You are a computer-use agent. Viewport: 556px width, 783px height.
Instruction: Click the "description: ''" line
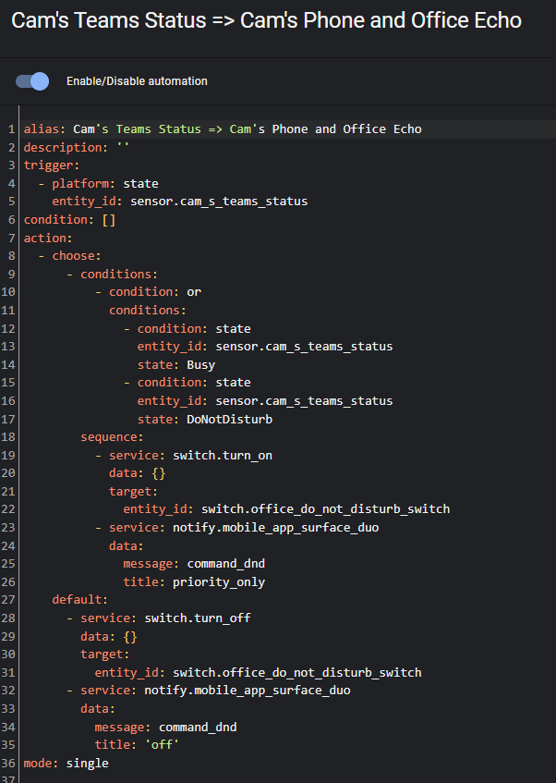(x=77, y=148)
